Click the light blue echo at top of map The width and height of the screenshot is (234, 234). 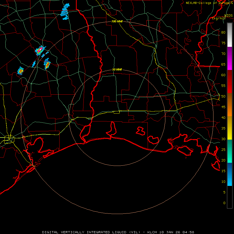65,12
